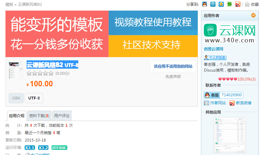Open the 新浪微博 text link
Screen dimensions: 268x155
244,103
